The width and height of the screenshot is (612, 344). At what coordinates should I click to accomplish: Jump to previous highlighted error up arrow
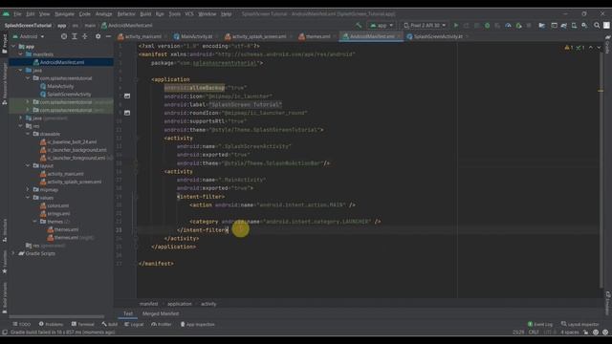click(x=591, y=48)
